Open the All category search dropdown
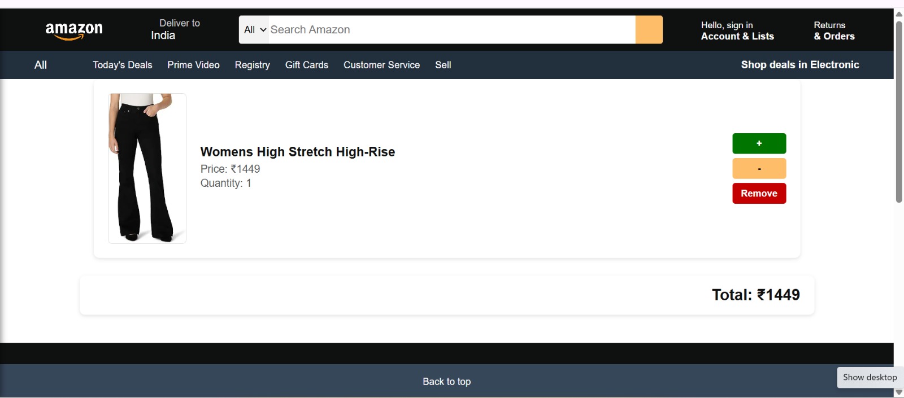The height and width of the screenshot is (398, 904). tap(254, 30)
